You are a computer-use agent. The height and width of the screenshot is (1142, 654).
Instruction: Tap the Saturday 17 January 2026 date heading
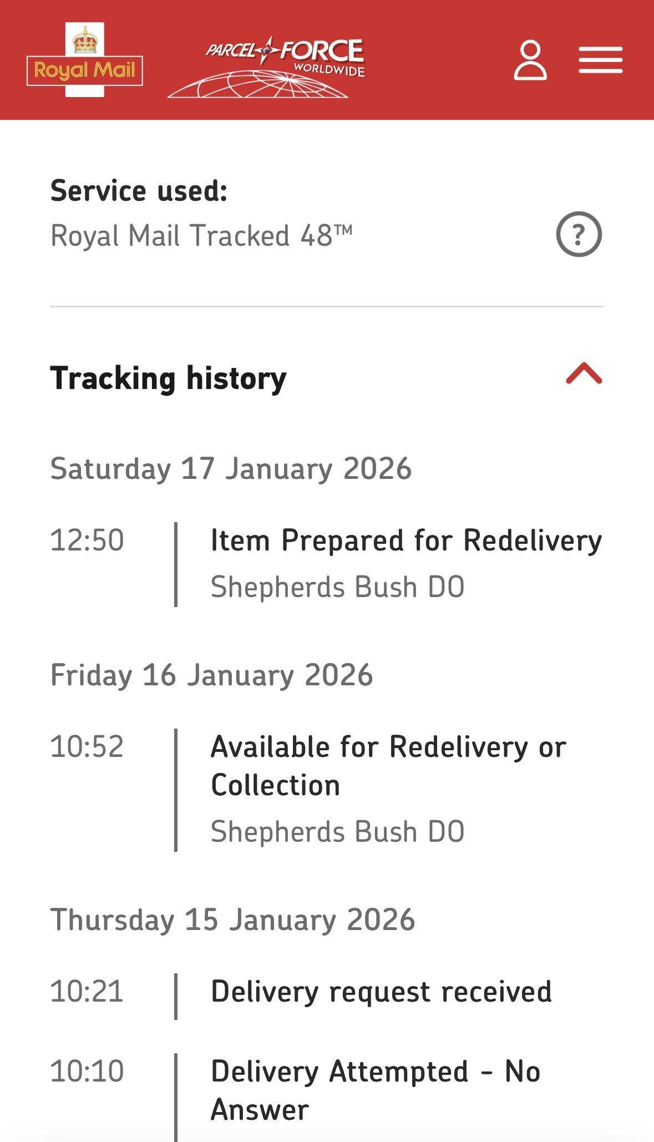click(231, 468)
